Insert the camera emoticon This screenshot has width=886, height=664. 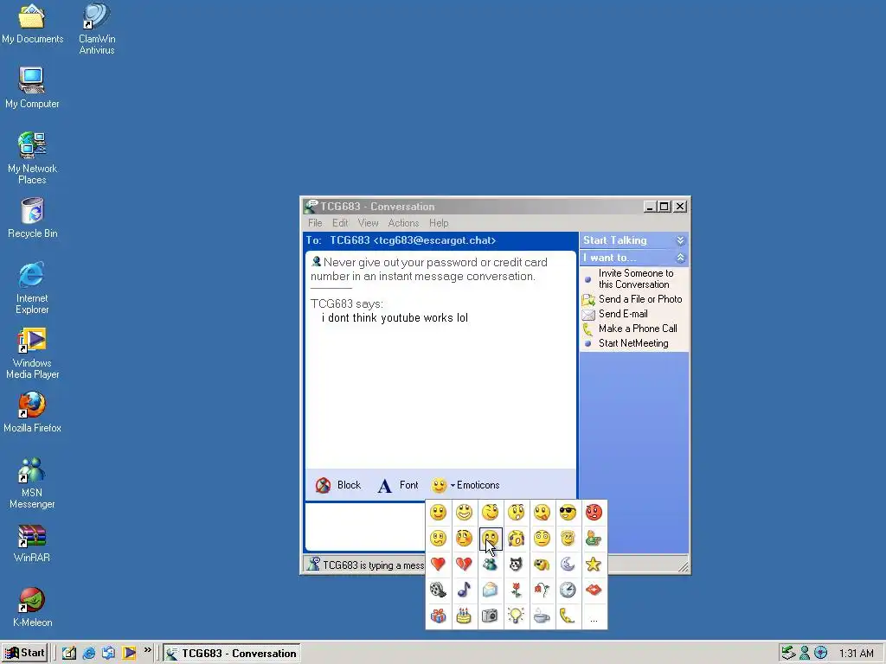pyautogui.click(x=491, y=616)
